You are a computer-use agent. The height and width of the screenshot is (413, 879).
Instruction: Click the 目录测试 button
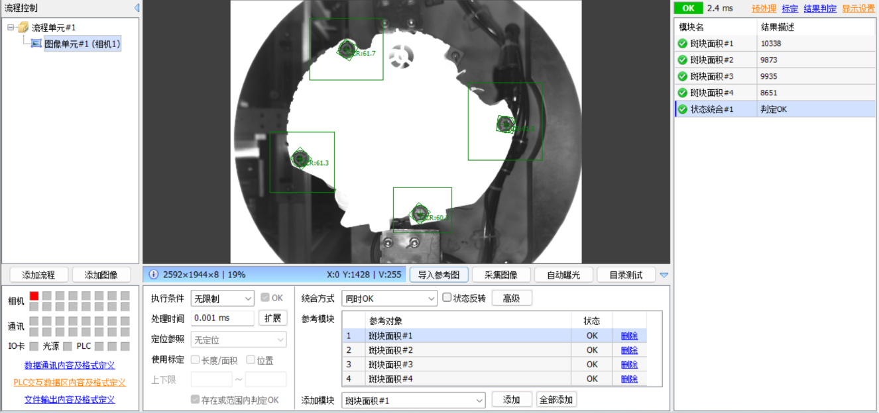[626, 275]
